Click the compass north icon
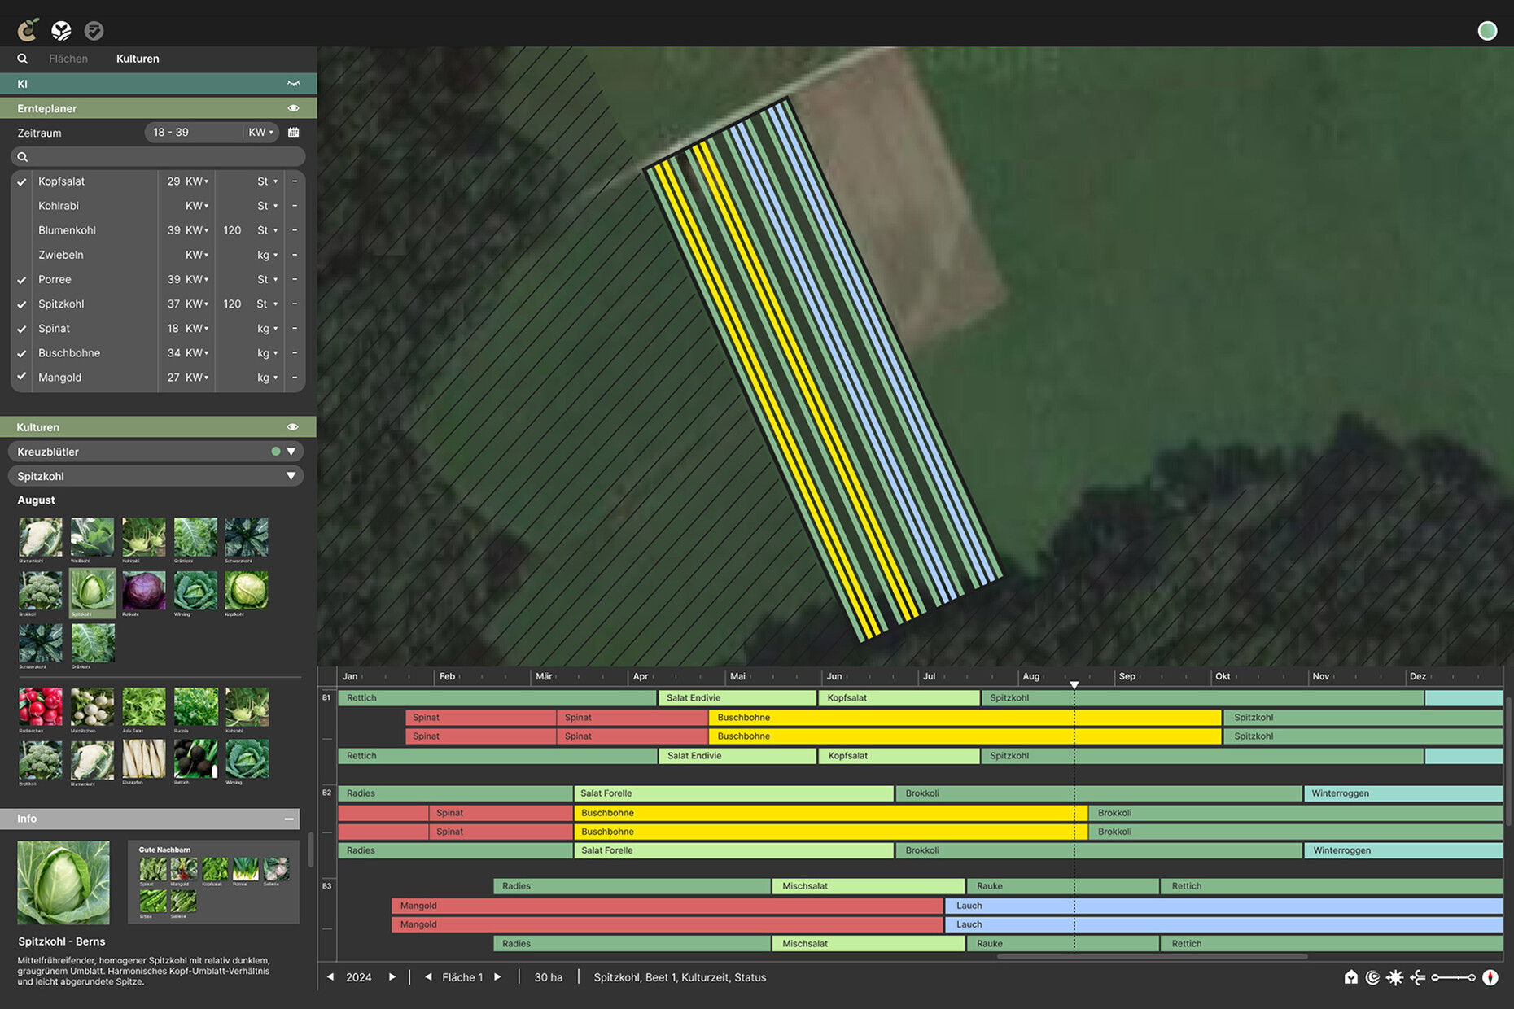Image resolution: width=1514 pixels, height=1009 pixels. click(1490, 977)
